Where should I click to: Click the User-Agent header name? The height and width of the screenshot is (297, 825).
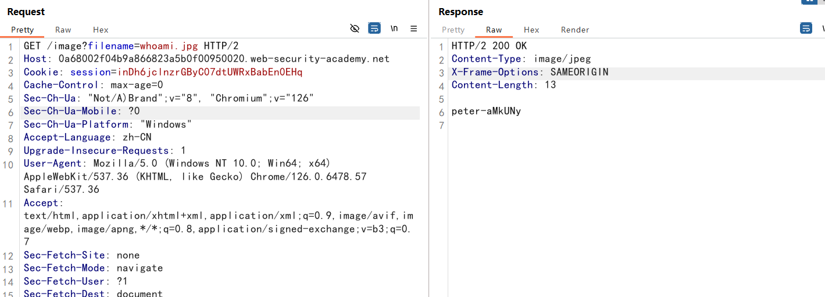pyautogui.click(x=53, y=163)
